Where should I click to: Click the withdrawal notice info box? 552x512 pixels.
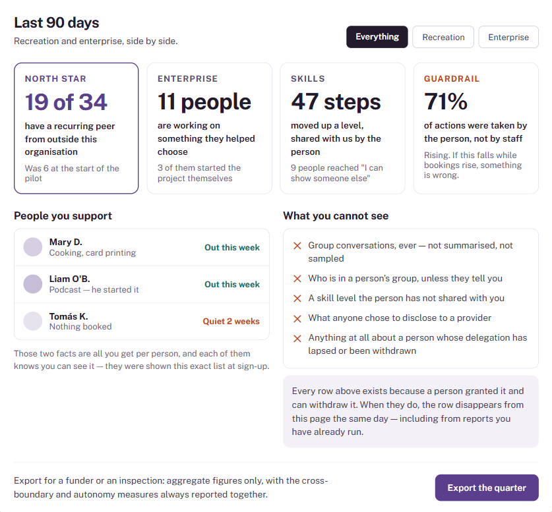point(411,411)
